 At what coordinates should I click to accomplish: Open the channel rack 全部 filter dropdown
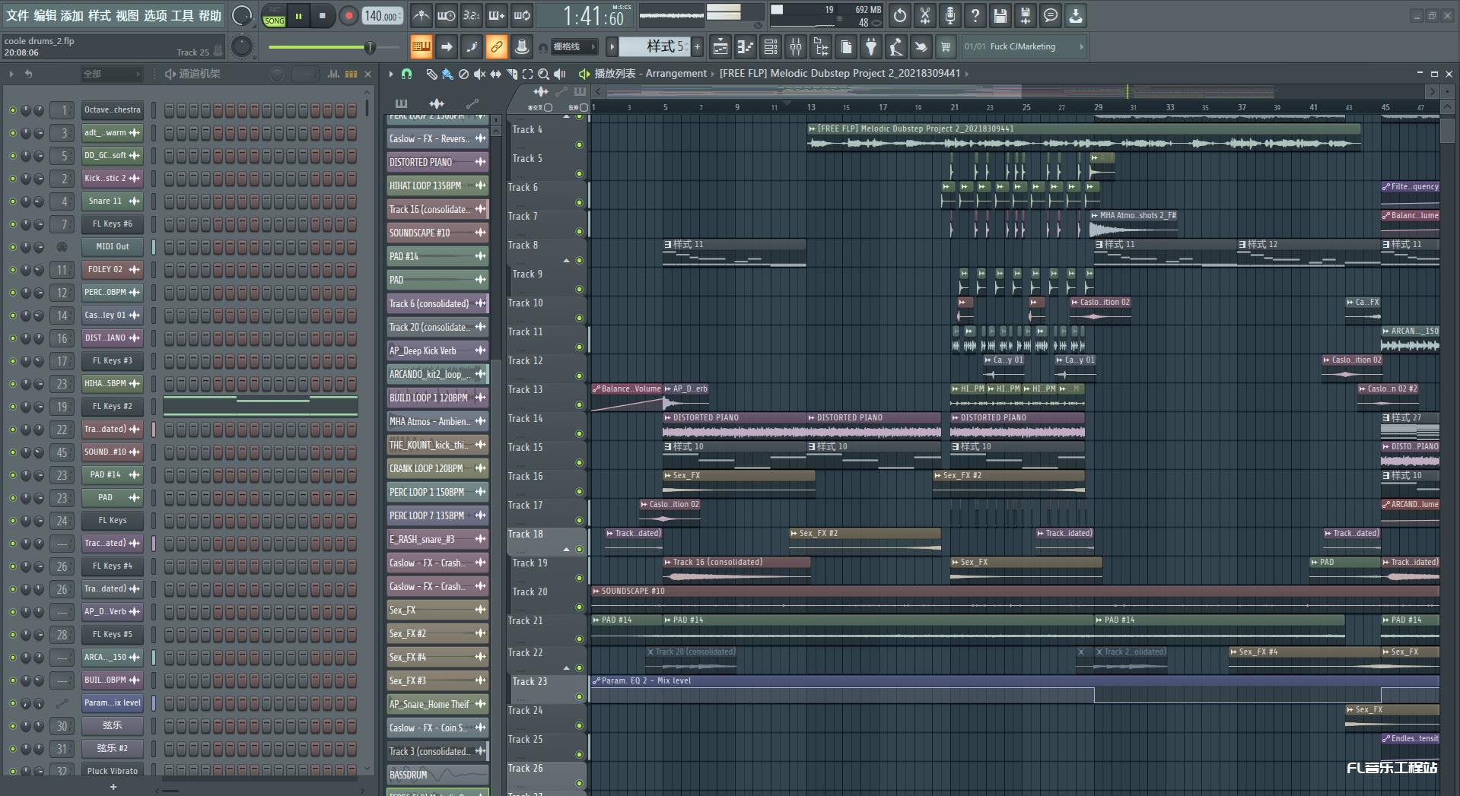111,74
